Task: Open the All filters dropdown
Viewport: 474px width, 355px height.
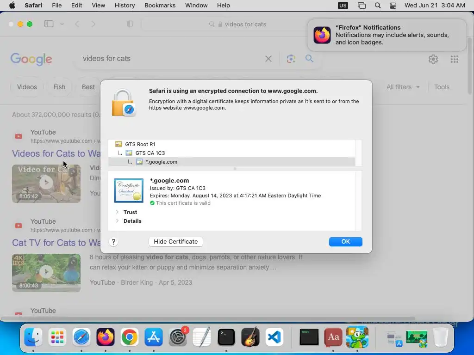Action: (403, 87)
